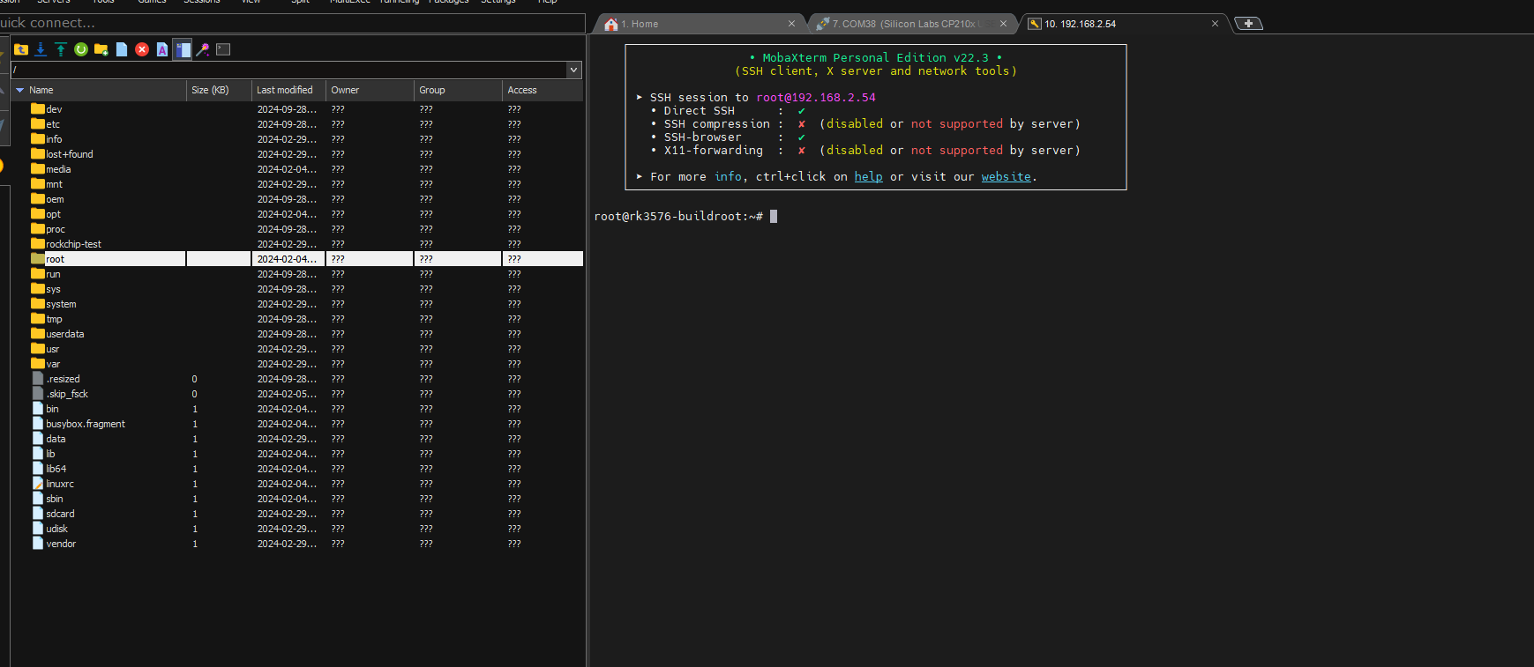Select the dev folder icon
1534x667 pixels.
tap(38, 109)
